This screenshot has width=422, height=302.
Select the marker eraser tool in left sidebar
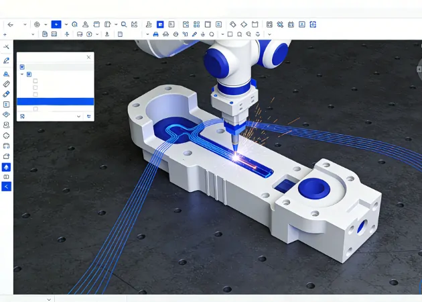pos(6,94)
